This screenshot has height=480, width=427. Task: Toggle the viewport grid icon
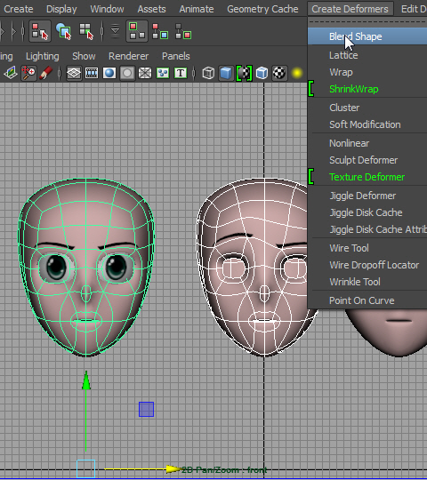(74, 73)
